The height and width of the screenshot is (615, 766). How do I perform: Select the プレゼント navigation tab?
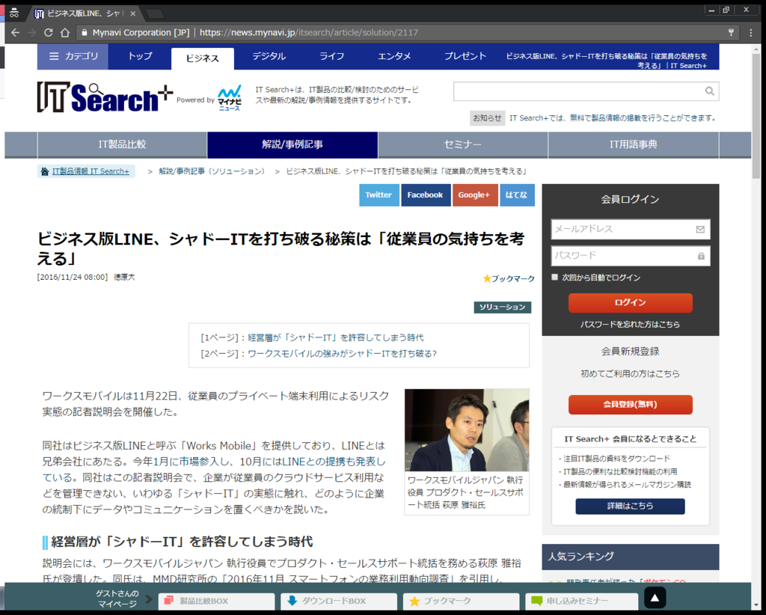click(x=465, y=56)
